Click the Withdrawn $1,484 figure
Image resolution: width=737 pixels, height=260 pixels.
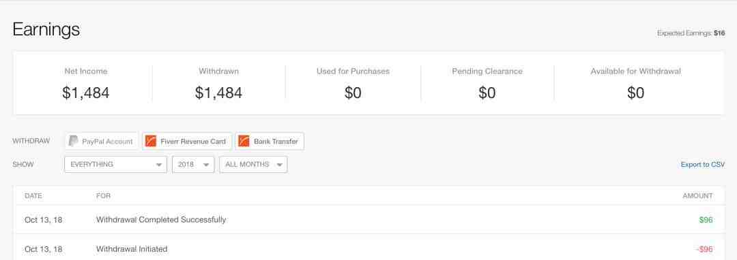point(218,93)
